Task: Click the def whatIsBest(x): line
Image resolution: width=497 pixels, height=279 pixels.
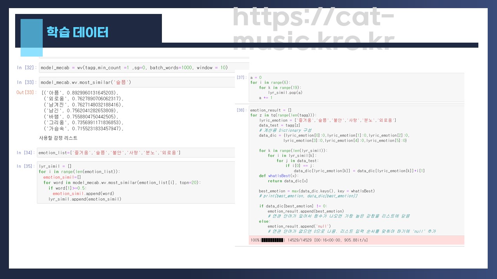Action: 279,176
